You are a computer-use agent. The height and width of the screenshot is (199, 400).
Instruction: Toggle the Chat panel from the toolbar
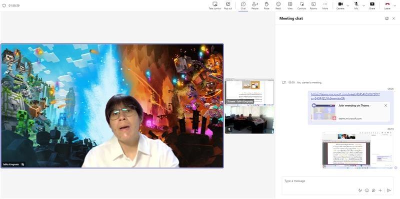(243, 5)
